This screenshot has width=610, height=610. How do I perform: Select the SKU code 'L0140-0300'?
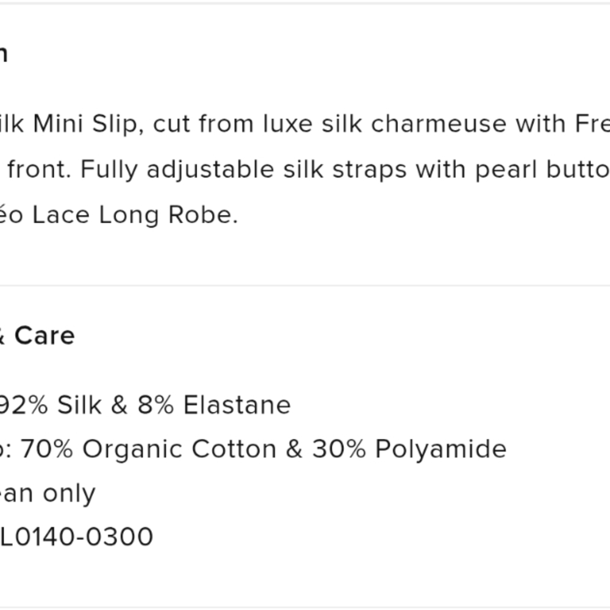coord(77,537)
